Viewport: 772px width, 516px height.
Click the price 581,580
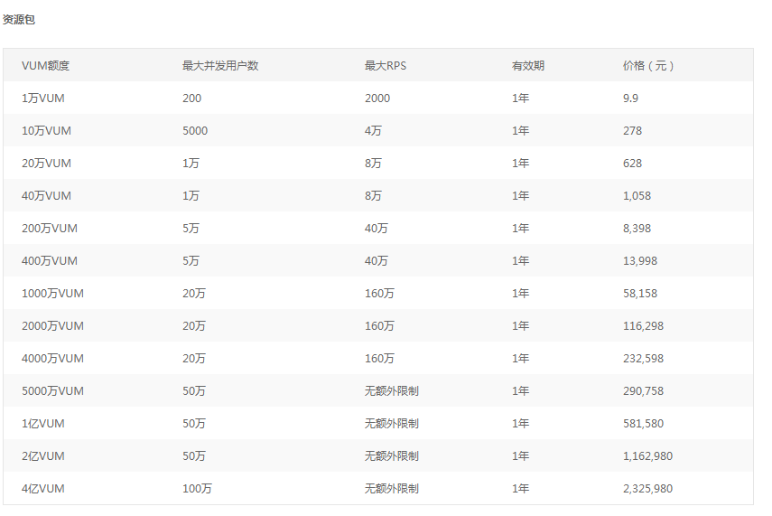click(643, 423)
